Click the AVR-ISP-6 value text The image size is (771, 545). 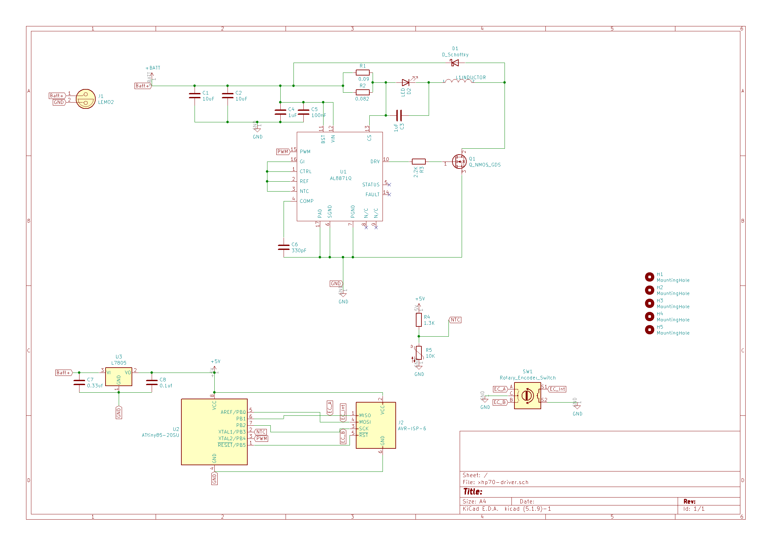tap(412, 429)
